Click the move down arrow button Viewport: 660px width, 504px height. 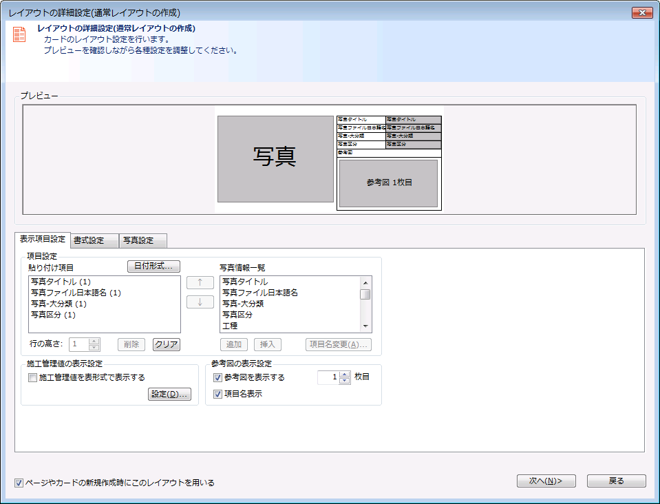200,302
